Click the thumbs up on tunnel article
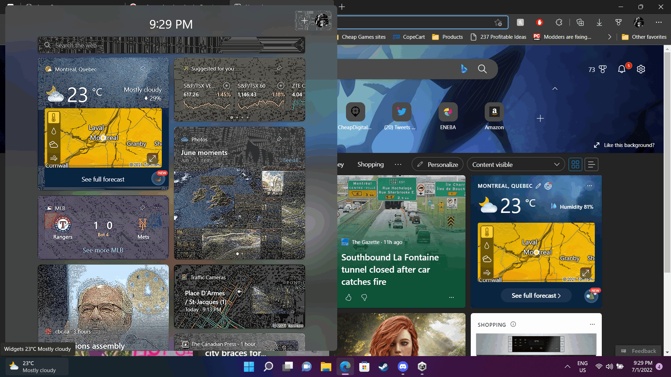The width and height of the screenshot is (671, 377). coord(348,297)
